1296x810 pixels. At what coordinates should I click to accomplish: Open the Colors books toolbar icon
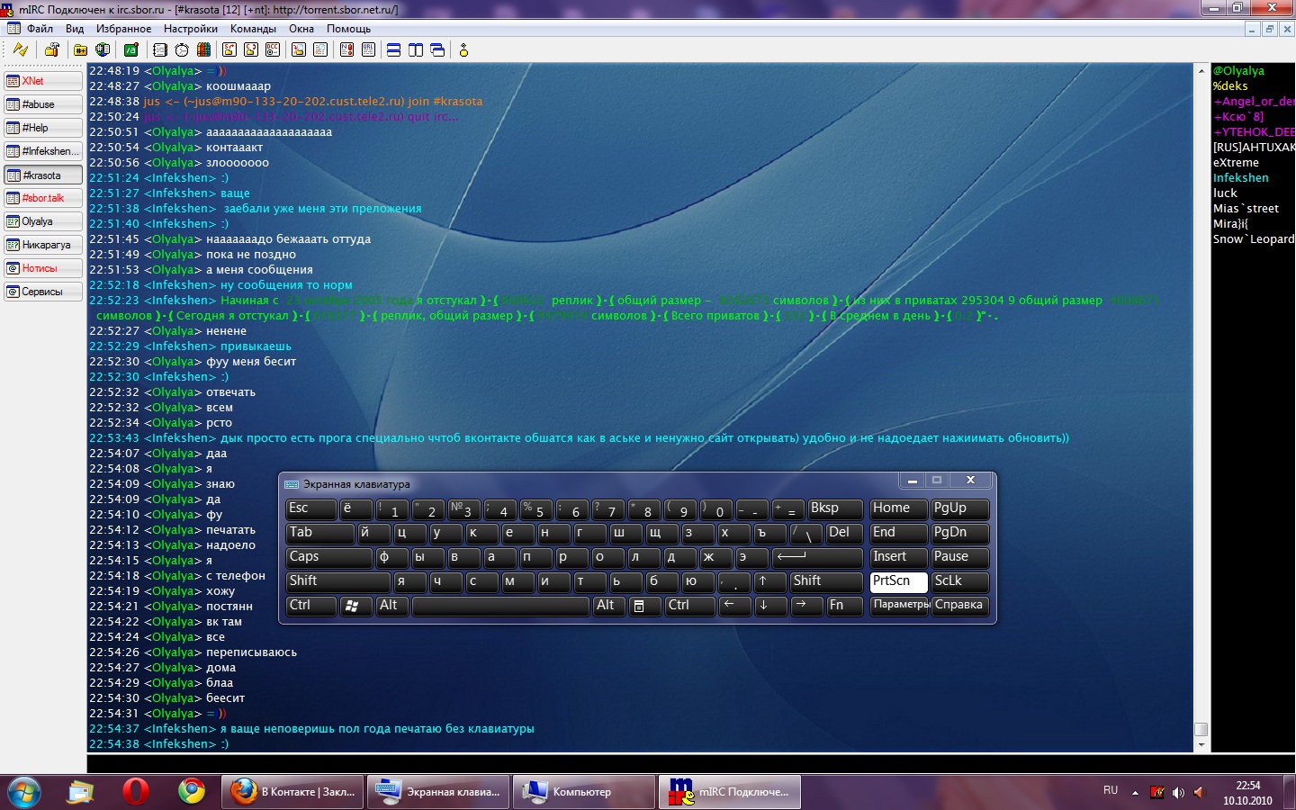tap(203, 49)
